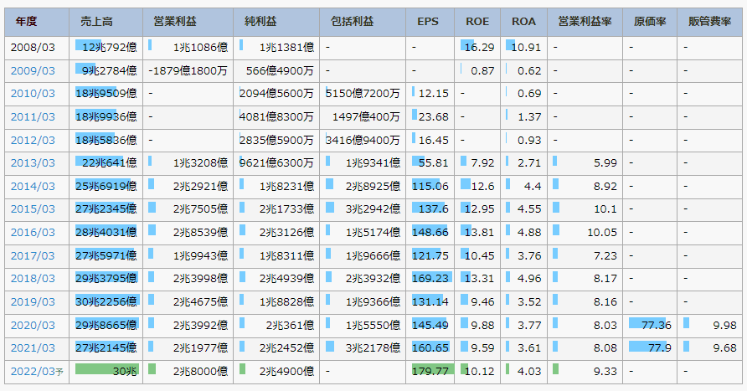Select EPS value 115.06

click(x=430, y=187)
